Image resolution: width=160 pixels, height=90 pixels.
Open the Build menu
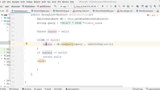click(44, 2)
